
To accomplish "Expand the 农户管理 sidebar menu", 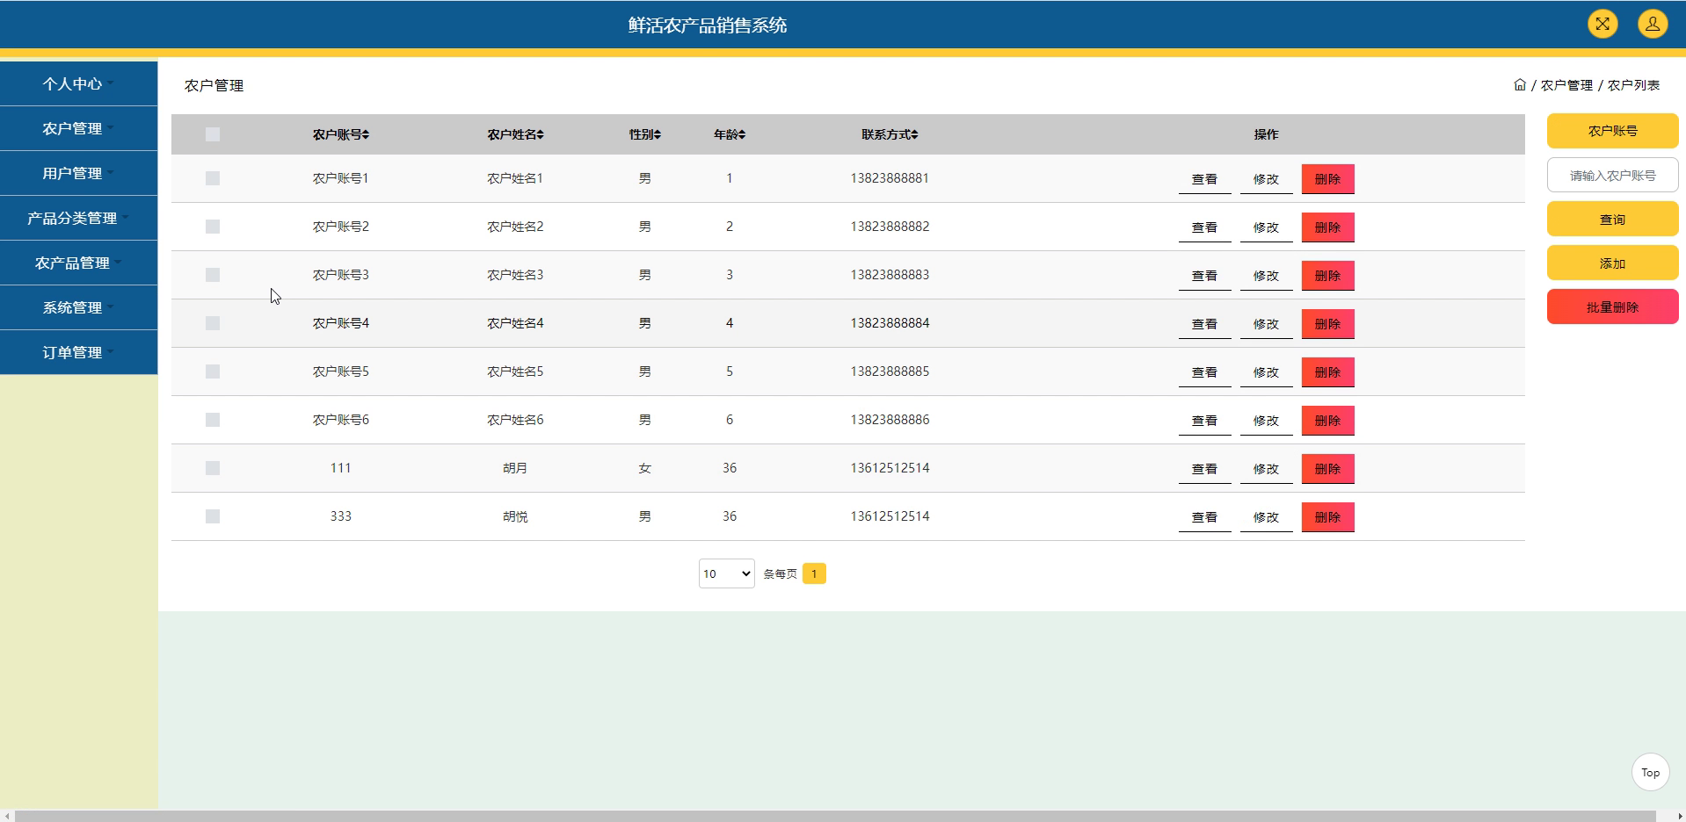I will click(79, 128).
